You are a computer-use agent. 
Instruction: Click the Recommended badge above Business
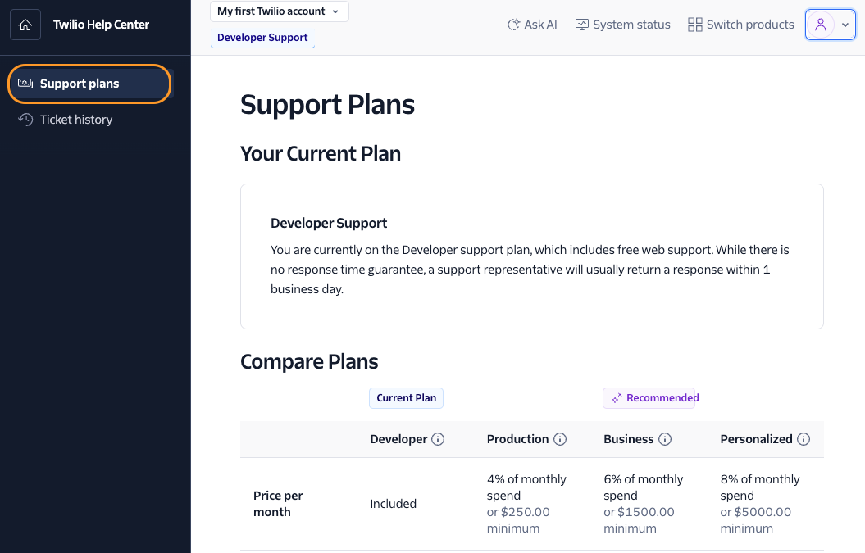(650, 397)
